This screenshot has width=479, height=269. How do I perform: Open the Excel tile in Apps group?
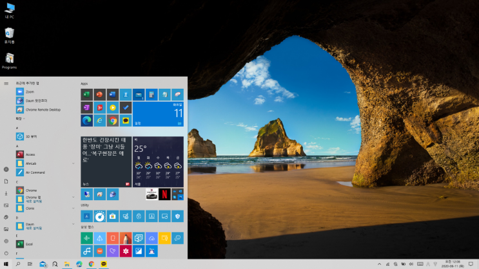pyautogui.click(x=86, y=95)
